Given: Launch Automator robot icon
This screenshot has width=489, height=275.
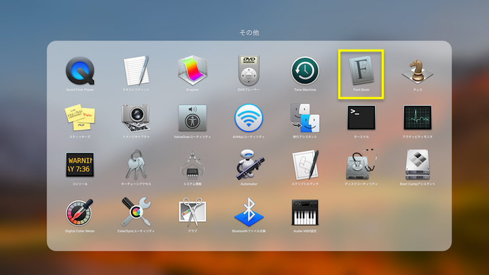Looking at the screenshot, I should (x=249, y=164).
